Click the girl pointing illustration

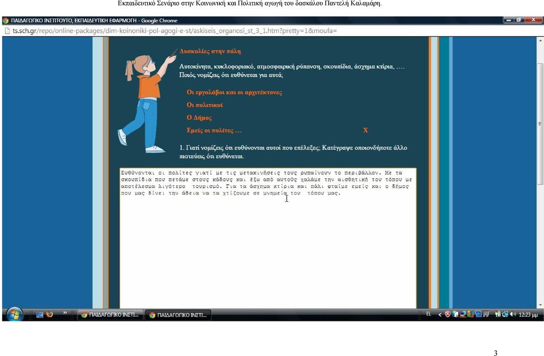[147, 101]
